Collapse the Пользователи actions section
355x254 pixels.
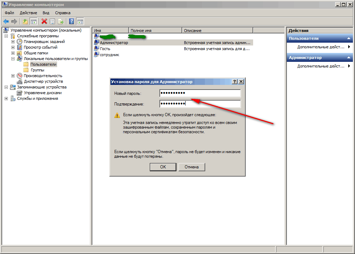tap(349, 38)
